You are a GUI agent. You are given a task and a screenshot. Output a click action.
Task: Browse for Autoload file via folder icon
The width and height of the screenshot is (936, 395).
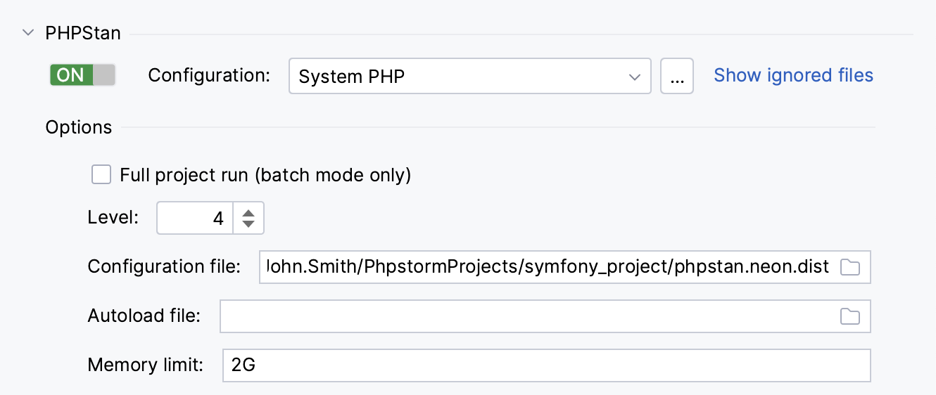850,317
